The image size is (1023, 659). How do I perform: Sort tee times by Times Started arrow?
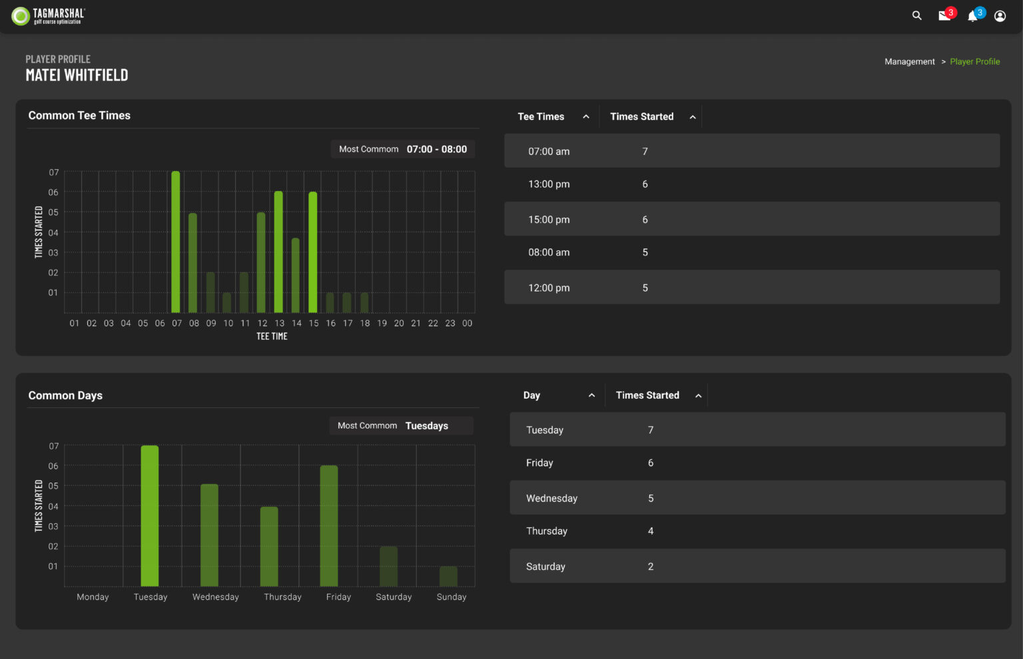tap(693, 117)
